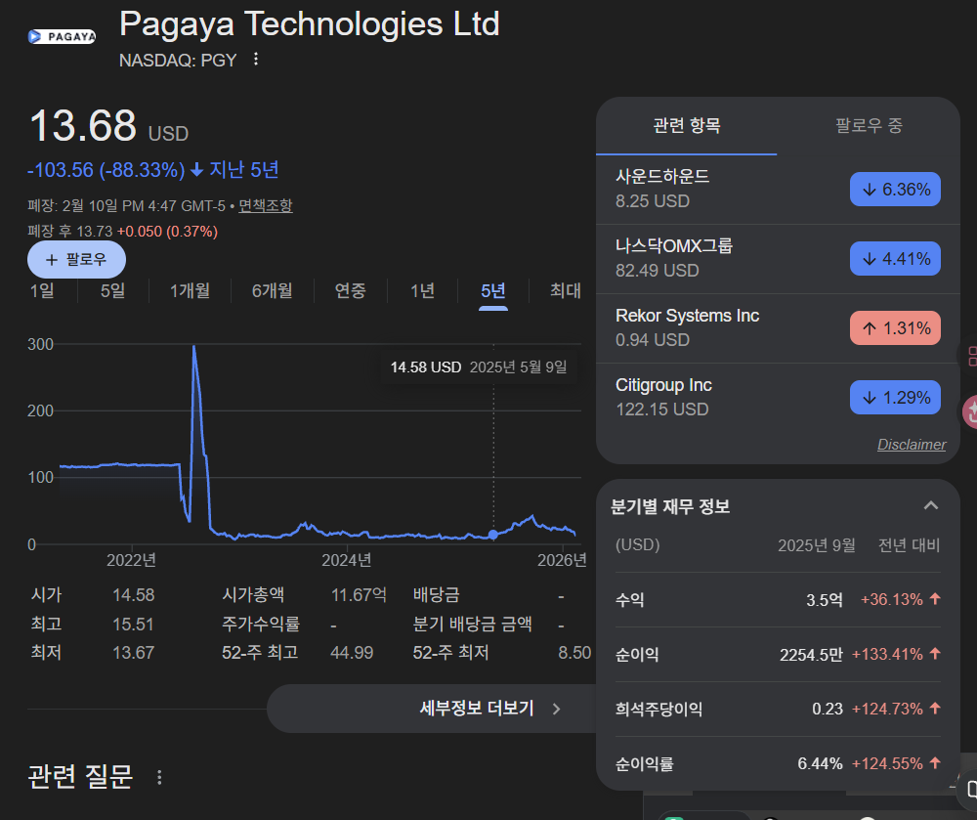Select the 관련 항목 tab
Image resolution: width=977 pixels, height=820 pixels.
[687, 126]
